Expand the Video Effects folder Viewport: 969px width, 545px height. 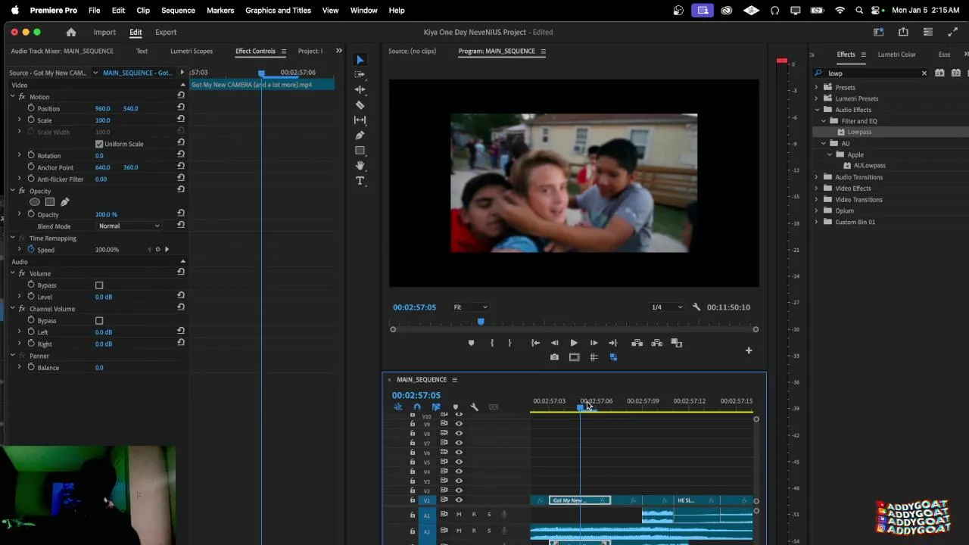pyautogui.click(x=817, y=188)
